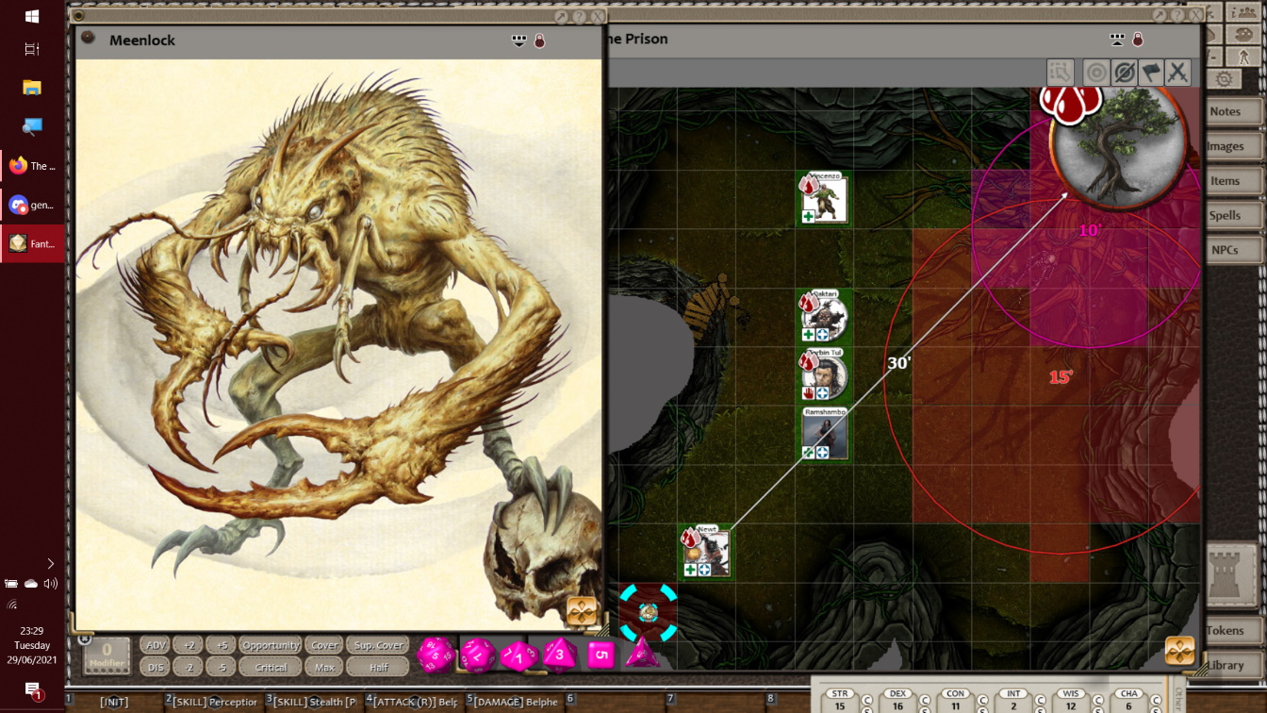
Task: Toggle the +2 modifier button
Action: [189, 645]
